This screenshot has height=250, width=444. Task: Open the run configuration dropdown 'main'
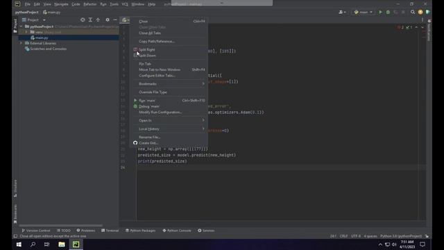pos(364,12)
